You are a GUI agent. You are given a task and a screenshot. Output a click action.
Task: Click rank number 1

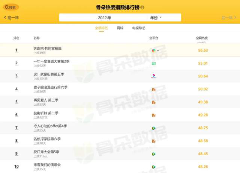[16, 50]
